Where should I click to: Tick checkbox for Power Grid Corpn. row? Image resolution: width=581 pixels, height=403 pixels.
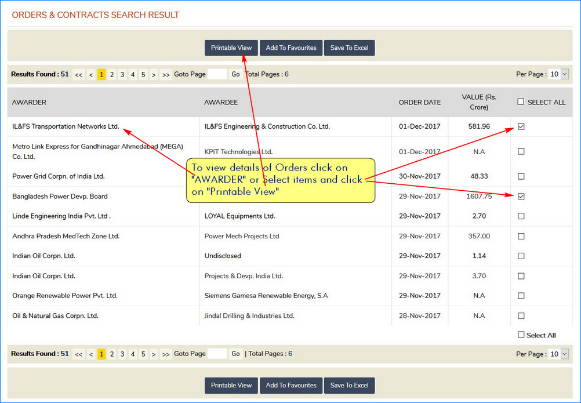pyautogui.click(x=521, y=176)
